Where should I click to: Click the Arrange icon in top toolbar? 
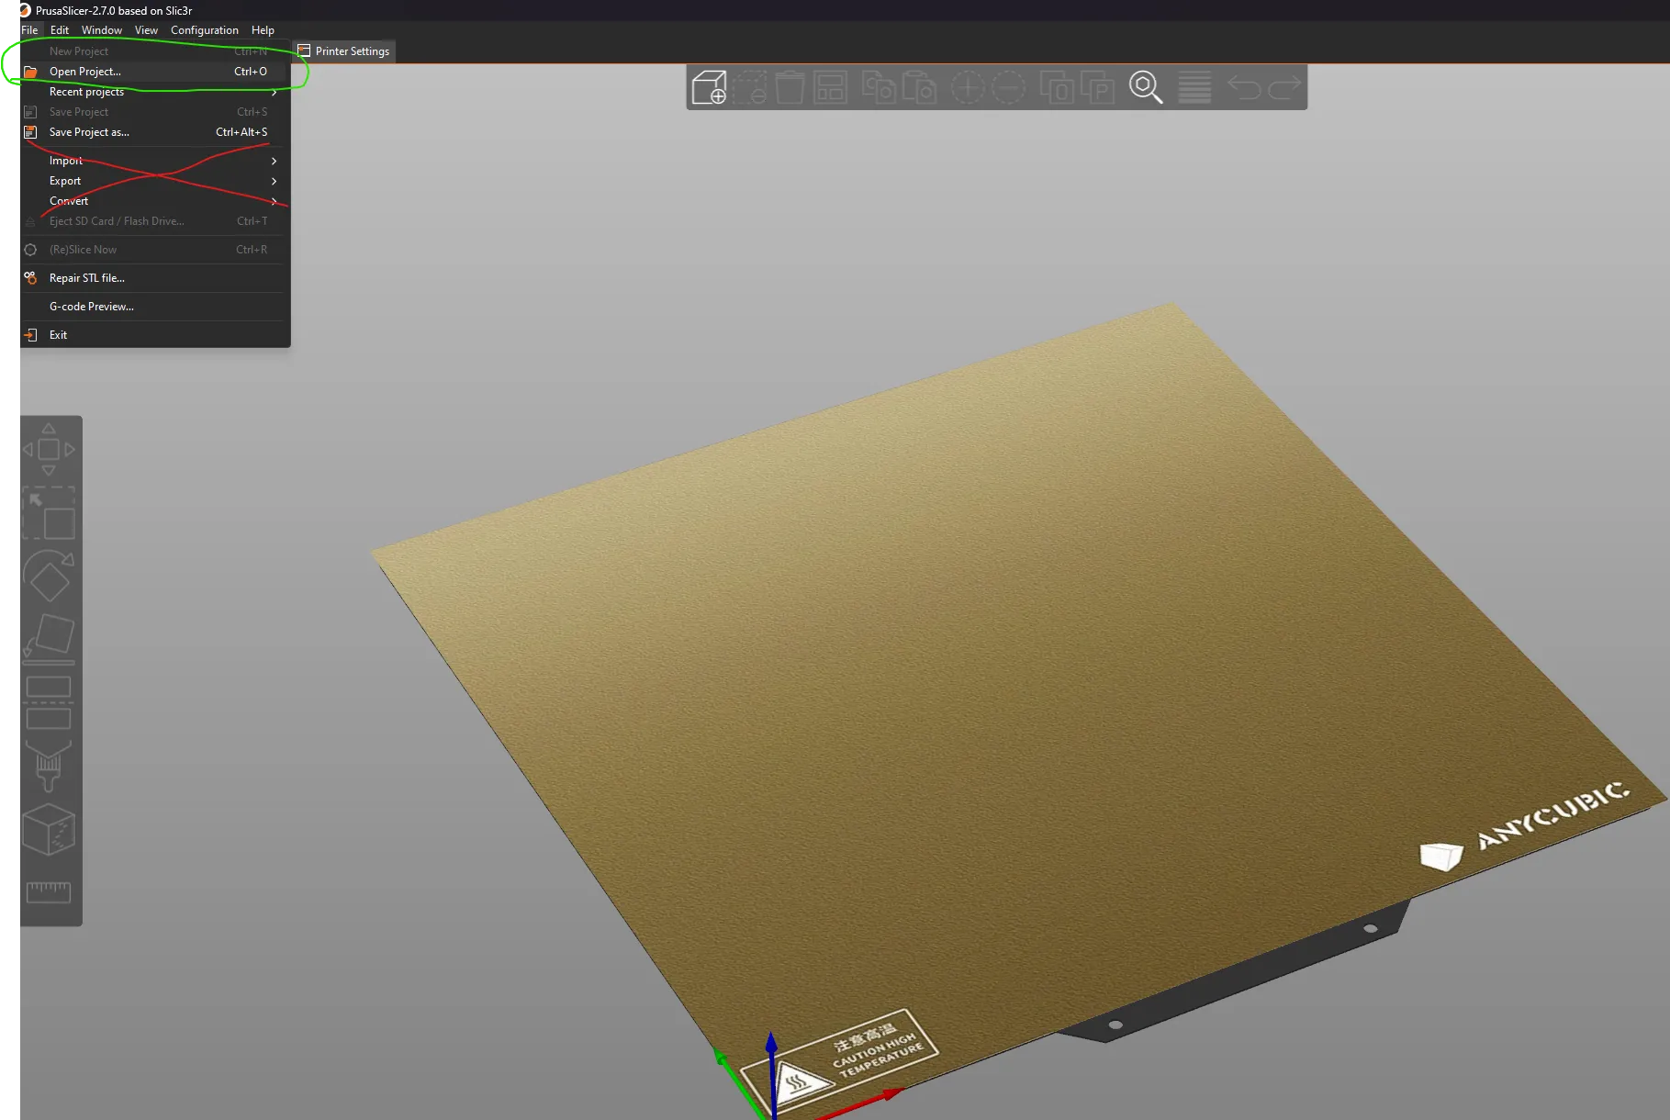[x=830, y=88]
